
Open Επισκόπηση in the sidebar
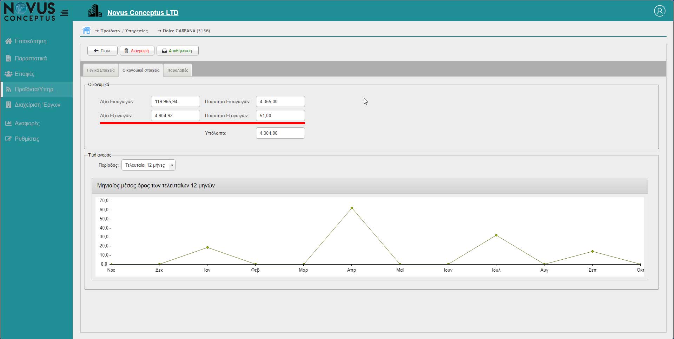click(x=30, y=41)
